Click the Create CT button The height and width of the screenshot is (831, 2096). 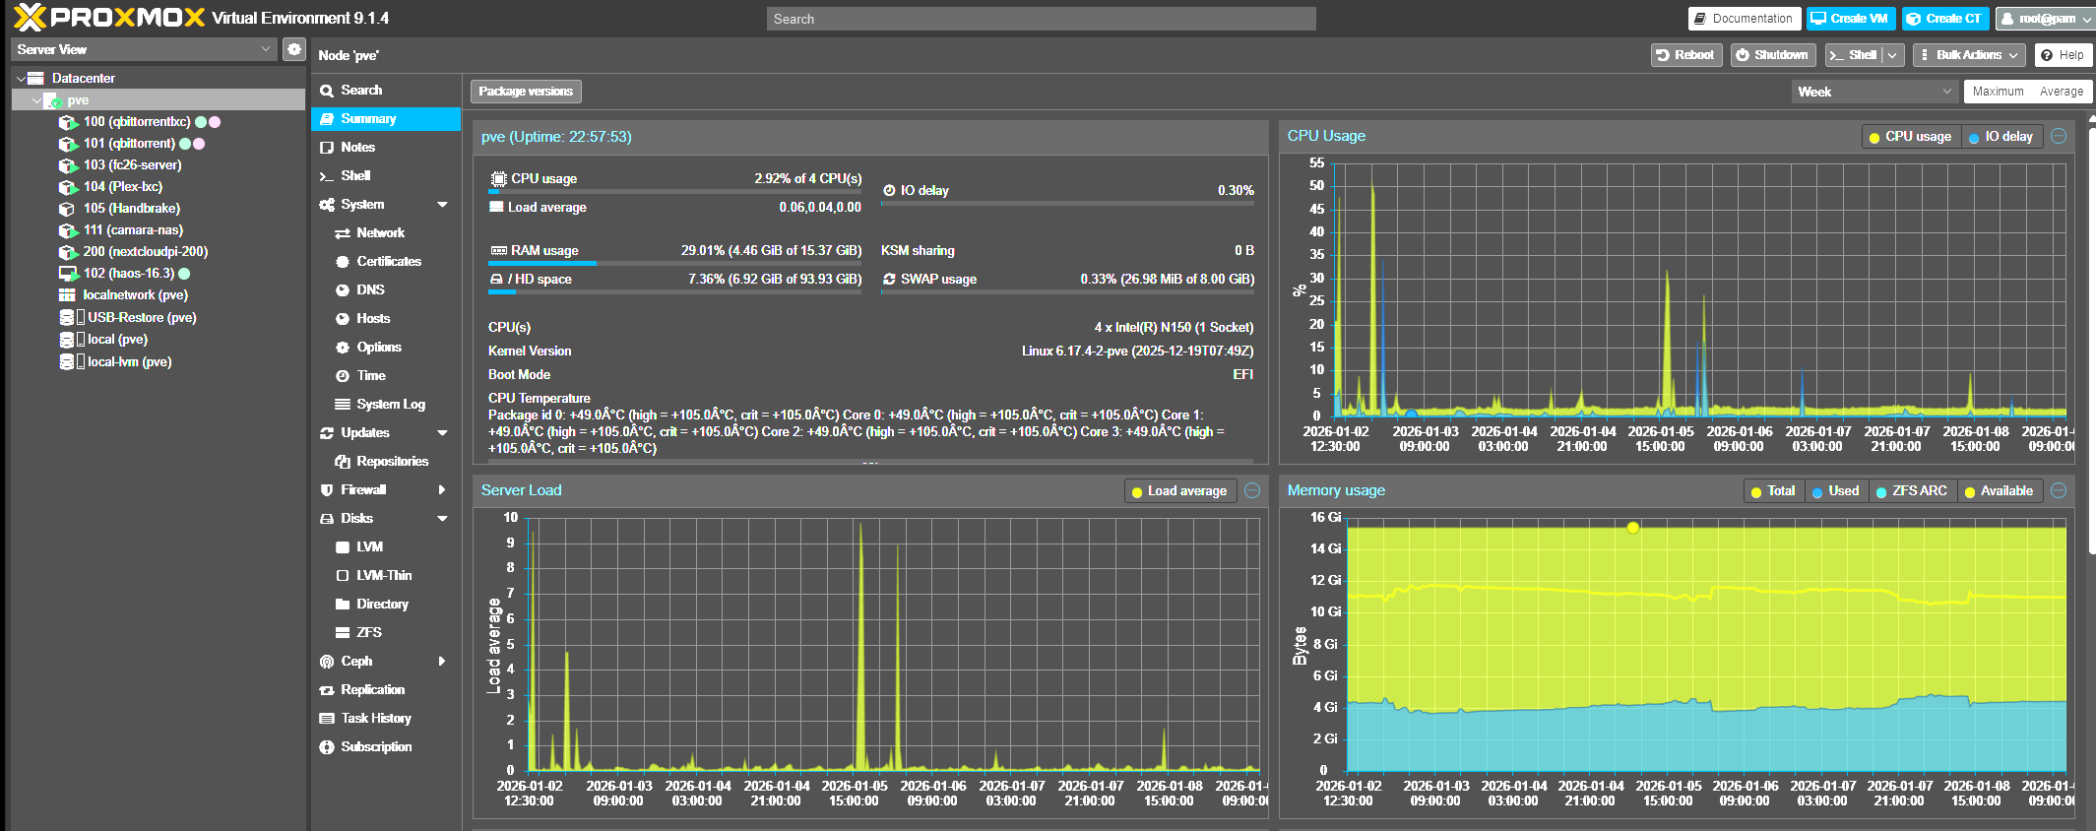point(1944,19)
